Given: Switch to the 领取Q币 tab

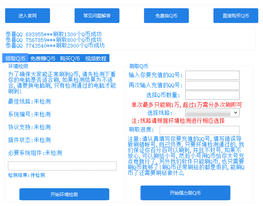Looking at the screenshot, I should [15, 58].
